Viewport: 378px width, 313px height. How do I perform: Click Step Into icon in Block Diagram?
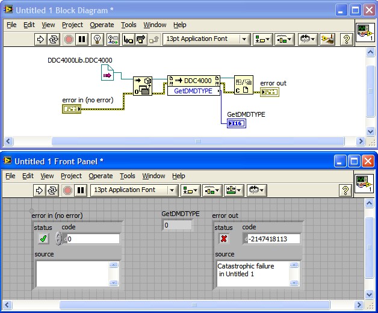click(x=128, y=39)
